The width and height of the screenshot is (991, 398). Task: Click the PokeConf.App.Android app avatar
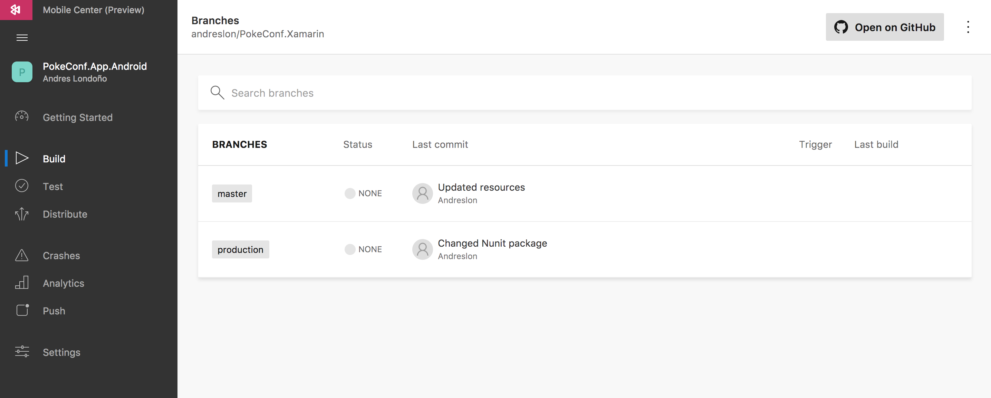[x=22, y=72]
